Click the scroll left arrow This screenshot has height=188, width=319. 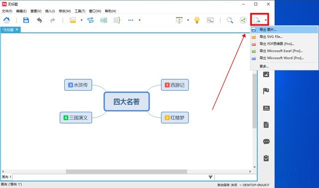click(x=3, y=172)
